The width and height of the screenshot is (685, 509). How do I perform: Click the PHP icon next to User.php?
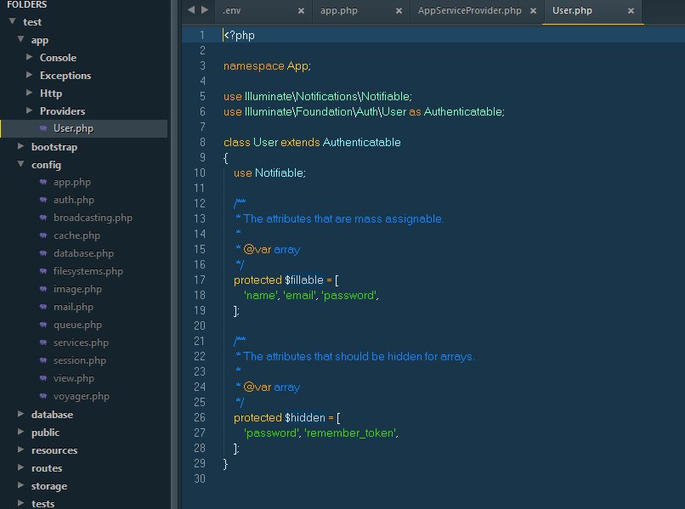43,128
